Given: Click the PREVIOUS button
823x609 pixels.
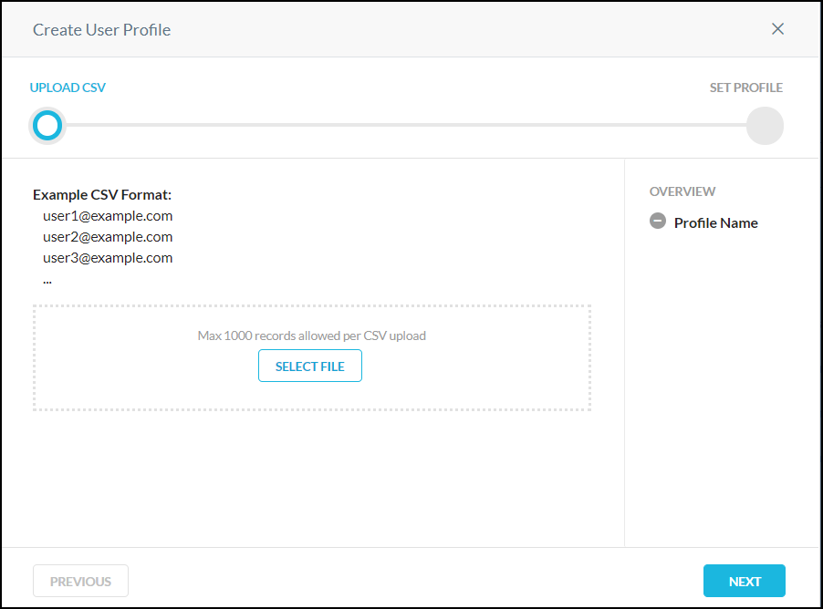Looking at the screenshot, I should (x=80, y=582).
